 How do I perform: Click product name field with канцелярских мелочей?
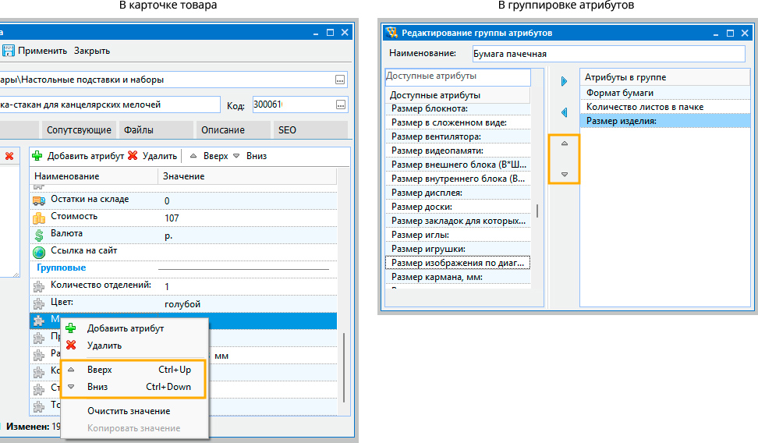point(110,105)
